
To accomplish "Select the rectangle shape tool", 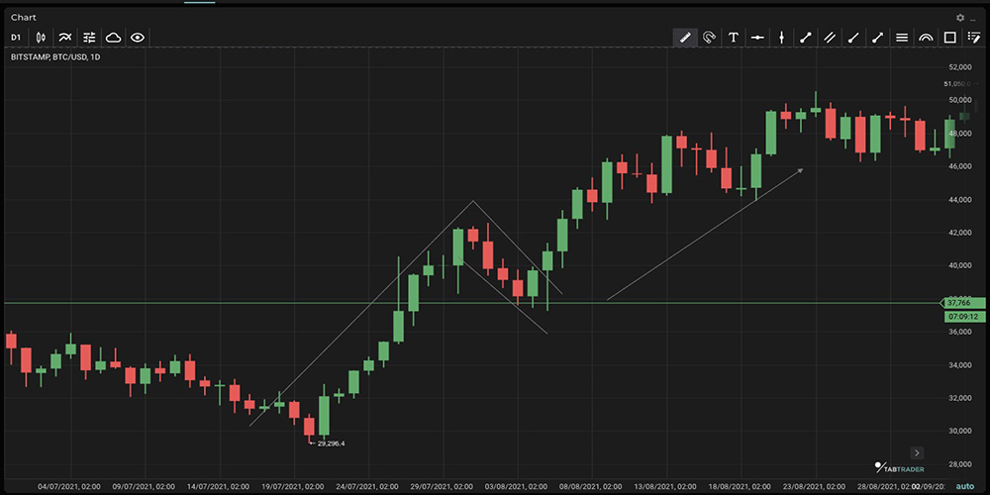I will (950, 38).
